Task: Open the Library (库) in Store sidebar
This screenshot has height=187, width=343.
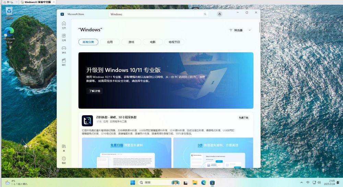Action: pos(64,148)
